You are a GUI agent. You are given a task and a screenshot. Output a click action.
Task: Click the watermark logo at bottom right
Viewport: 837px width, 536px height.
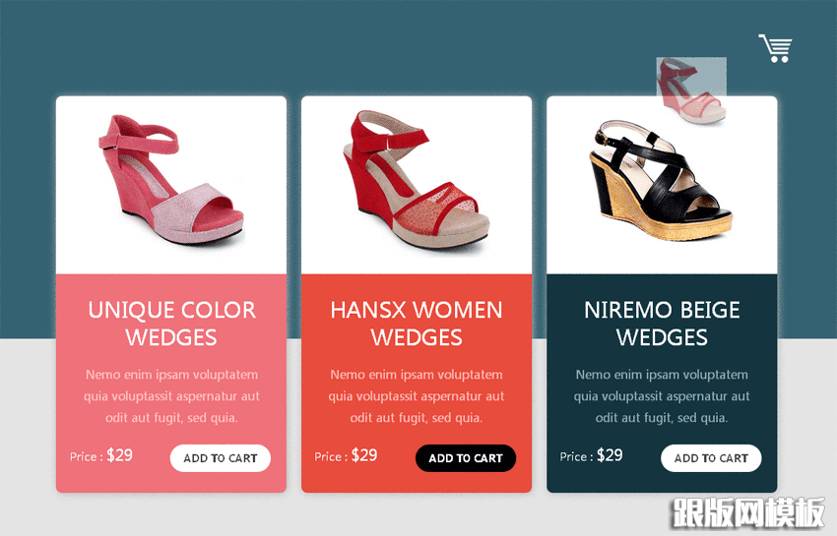click(749, 513)
